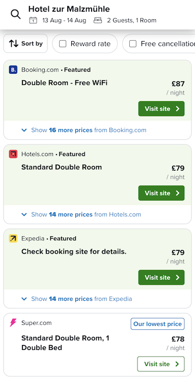Visit site for Booking.com Double Room
Viewport: 195px width, 379px height.
[x=161, y=109]
